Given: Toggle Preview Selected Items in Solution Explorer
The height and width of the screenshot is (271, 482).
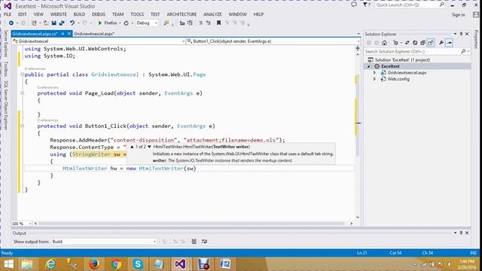Looking at the screenshot, I should click(x=449, y=43).
